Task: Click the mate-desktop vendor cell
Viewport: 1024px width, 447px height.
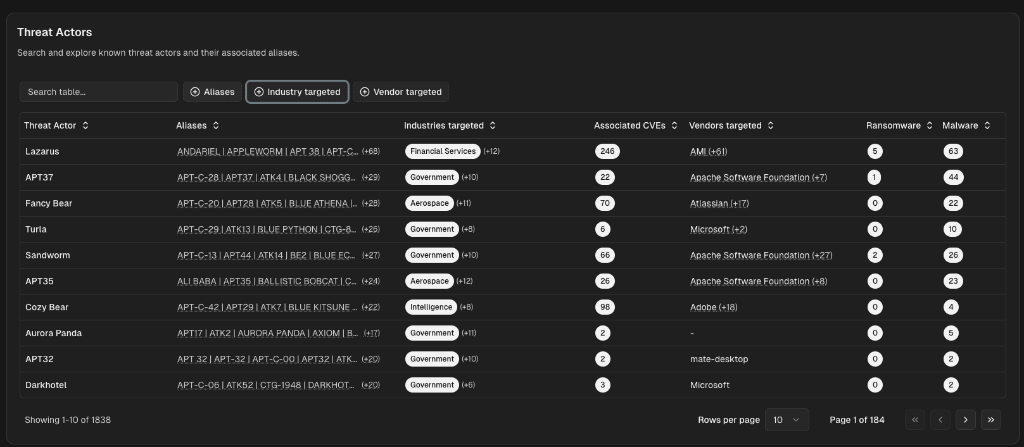Action: (719, 359)
